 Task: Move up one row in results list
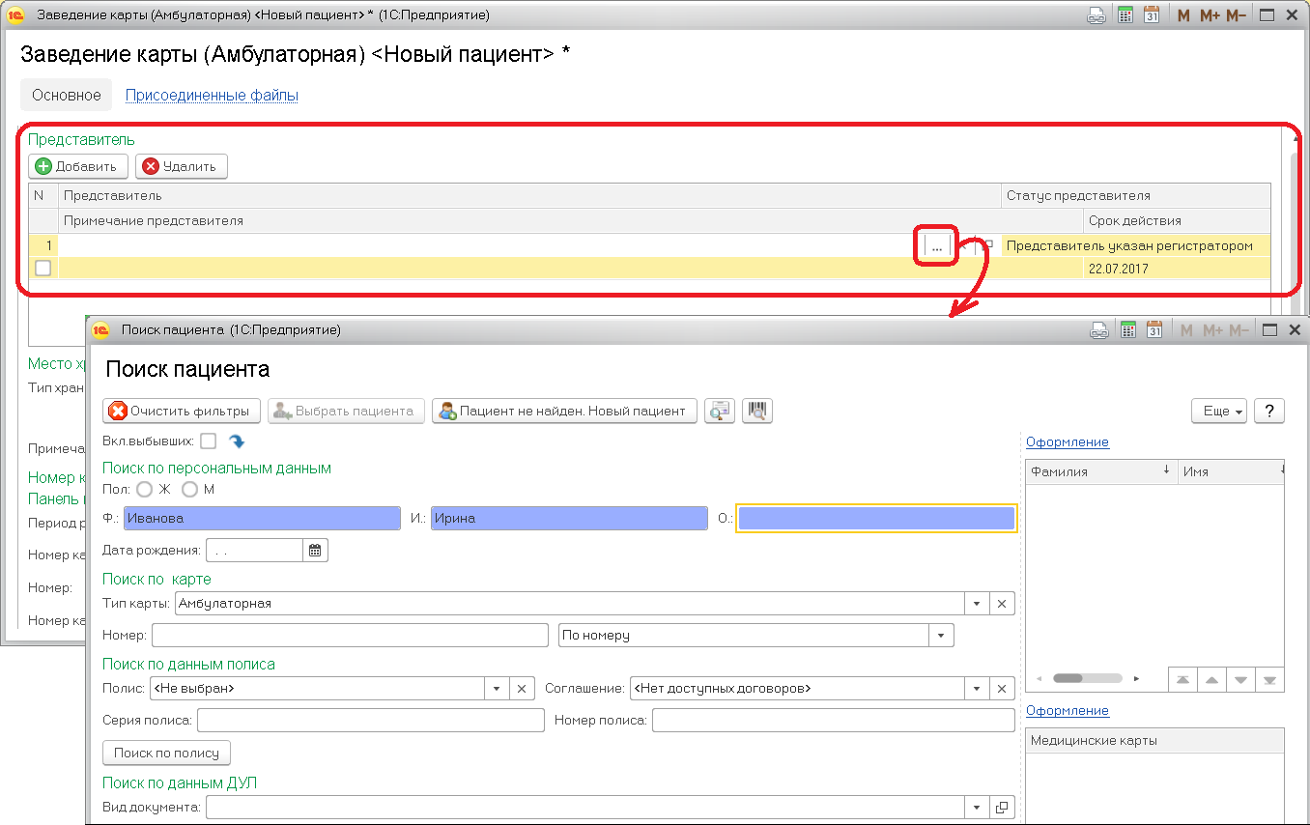point(1210,680)
